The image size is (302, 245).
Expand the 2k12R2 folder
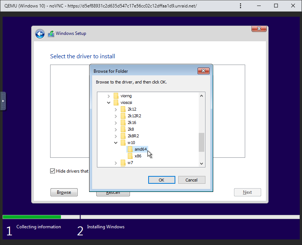[x=116, y=116]
